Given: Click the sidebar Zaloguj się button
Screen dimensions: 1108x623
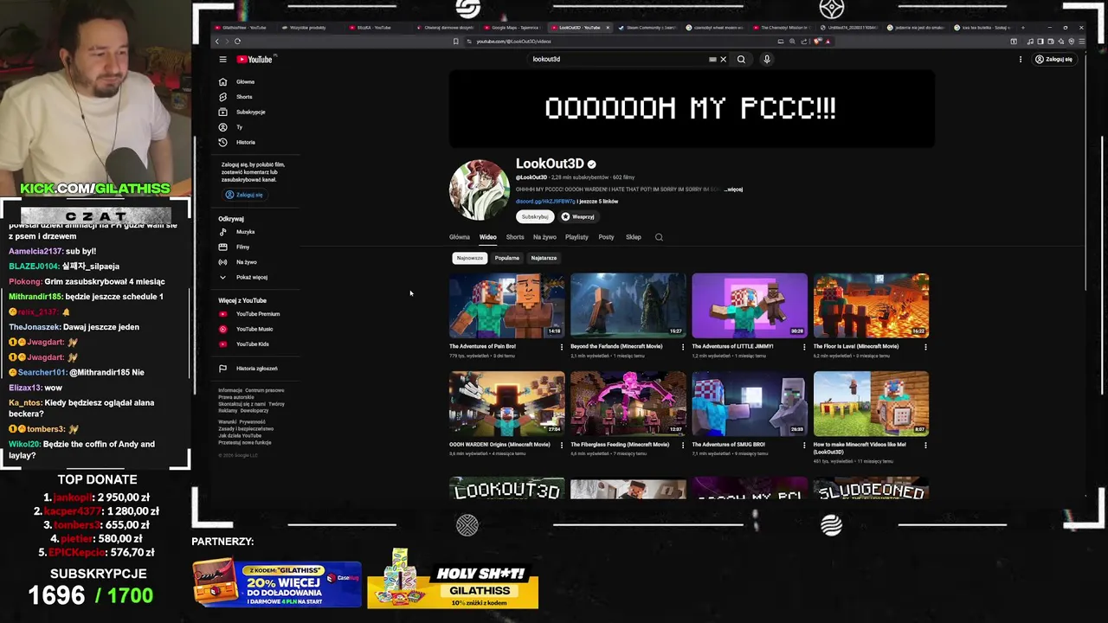Looking at the screenshot, I should coord(245,195).
